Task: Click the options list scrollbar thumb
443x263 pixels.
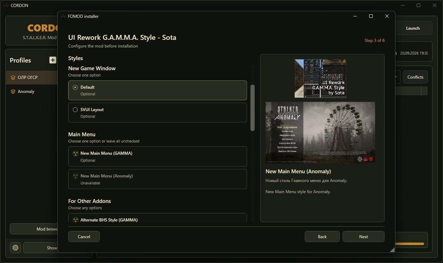Action: 253,108
